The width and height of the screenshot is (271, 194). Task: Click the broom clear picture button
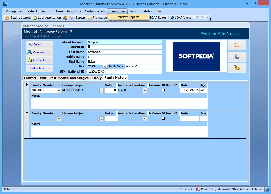pos(237,68)
